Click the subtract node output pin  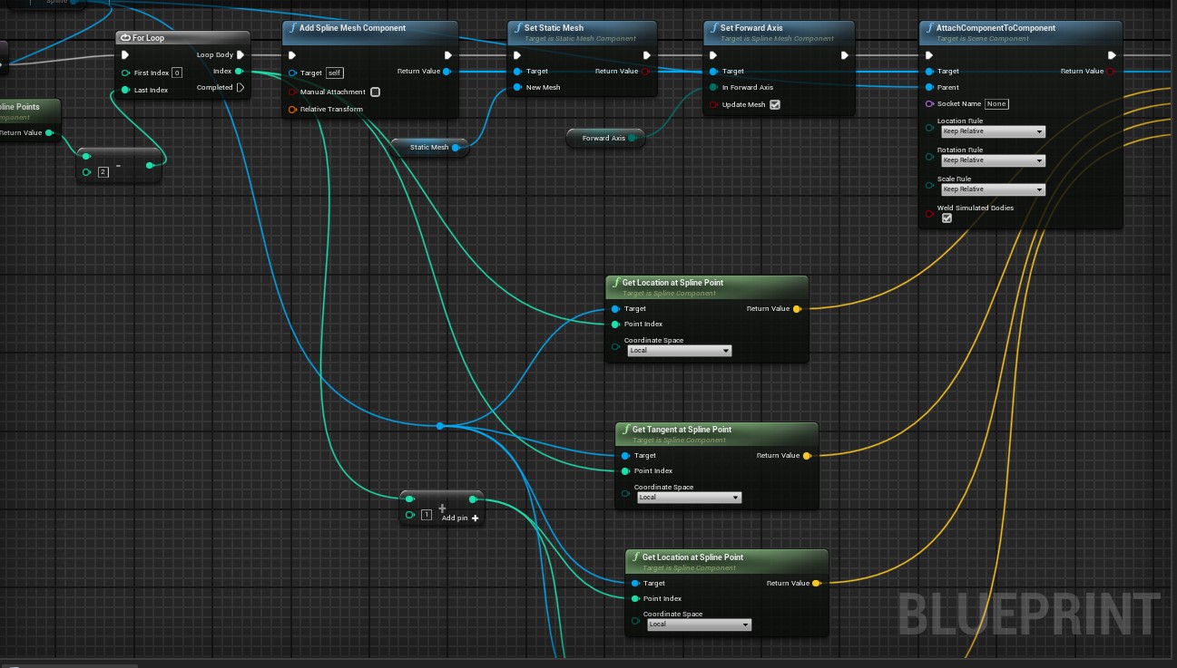pos(151,165)
